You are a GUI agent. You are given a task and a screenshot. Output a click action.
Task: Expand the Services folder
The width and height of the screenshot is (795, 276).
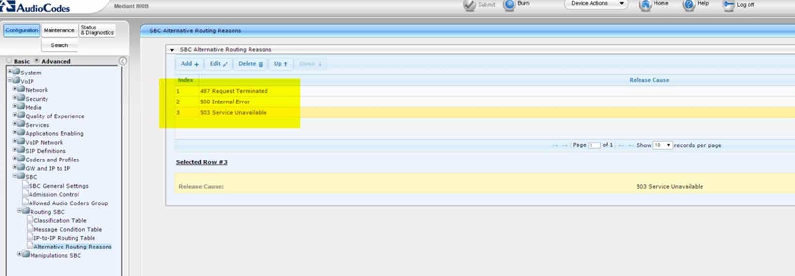[15, 124]
